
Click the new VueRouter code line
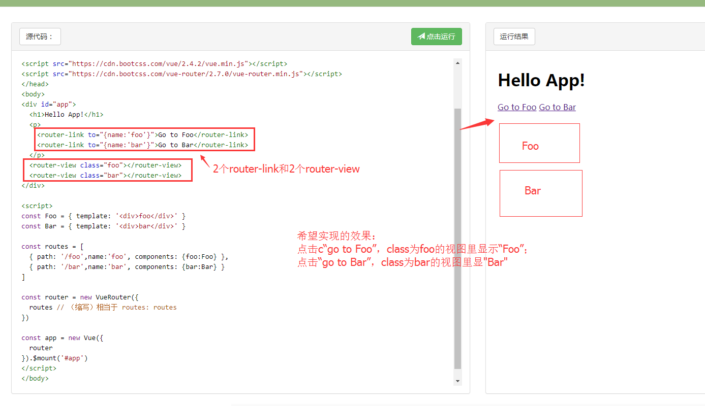coord(80,297)
